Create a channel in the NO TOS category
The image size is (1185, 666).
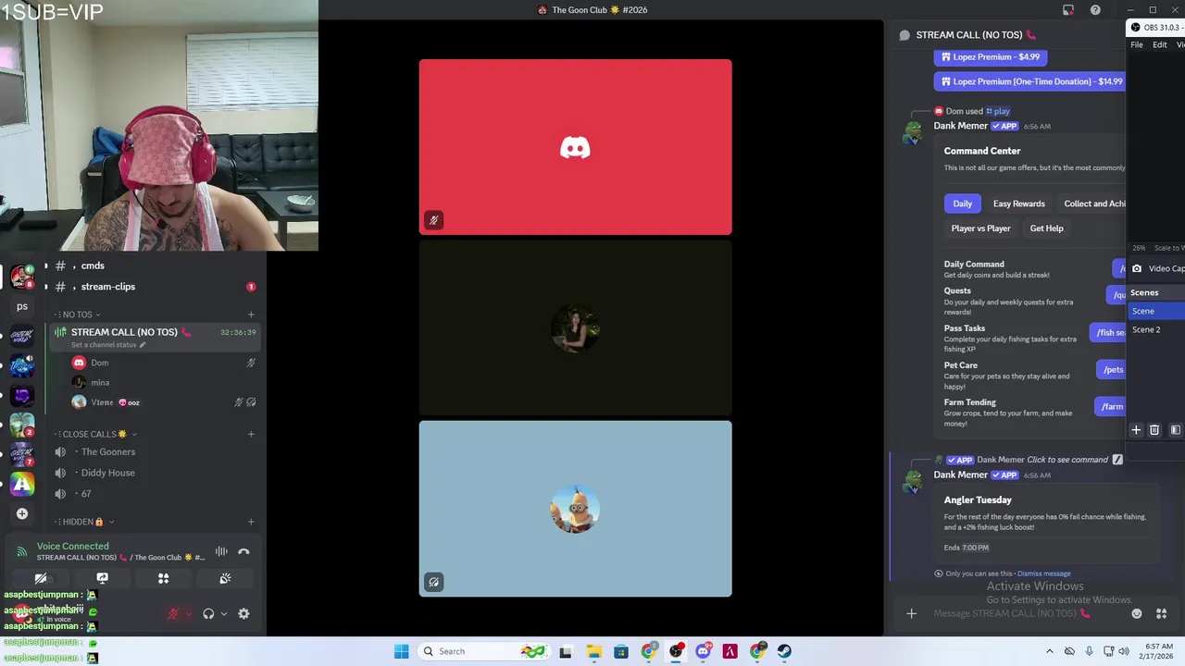(x=250, y=314)
